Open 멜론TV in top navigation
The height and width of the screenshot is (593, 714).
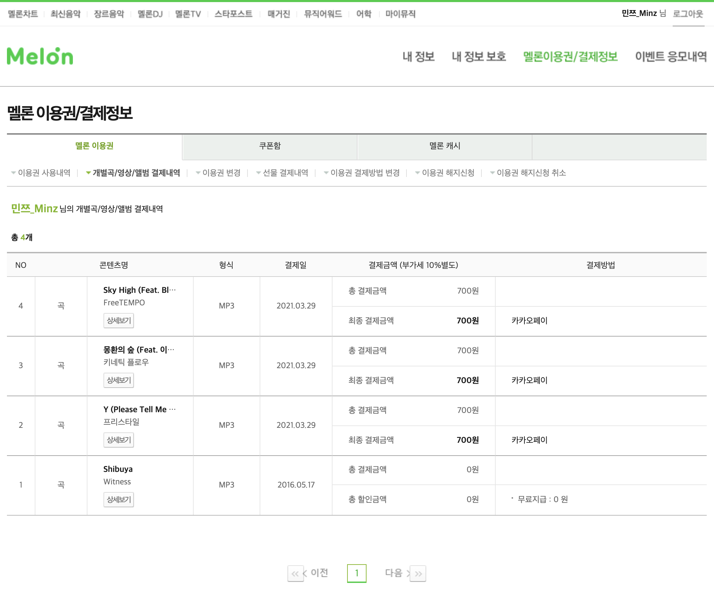[188, 14]
